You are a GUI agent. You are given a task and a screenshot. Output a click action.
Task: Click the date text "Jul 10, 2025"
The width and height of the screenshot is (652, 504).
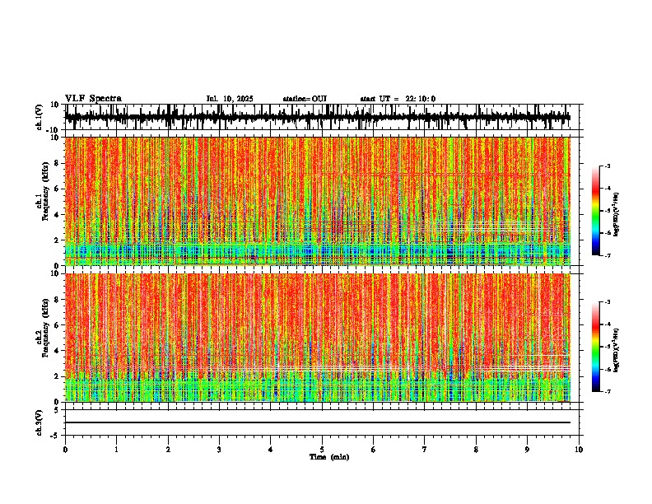[230, 99]
